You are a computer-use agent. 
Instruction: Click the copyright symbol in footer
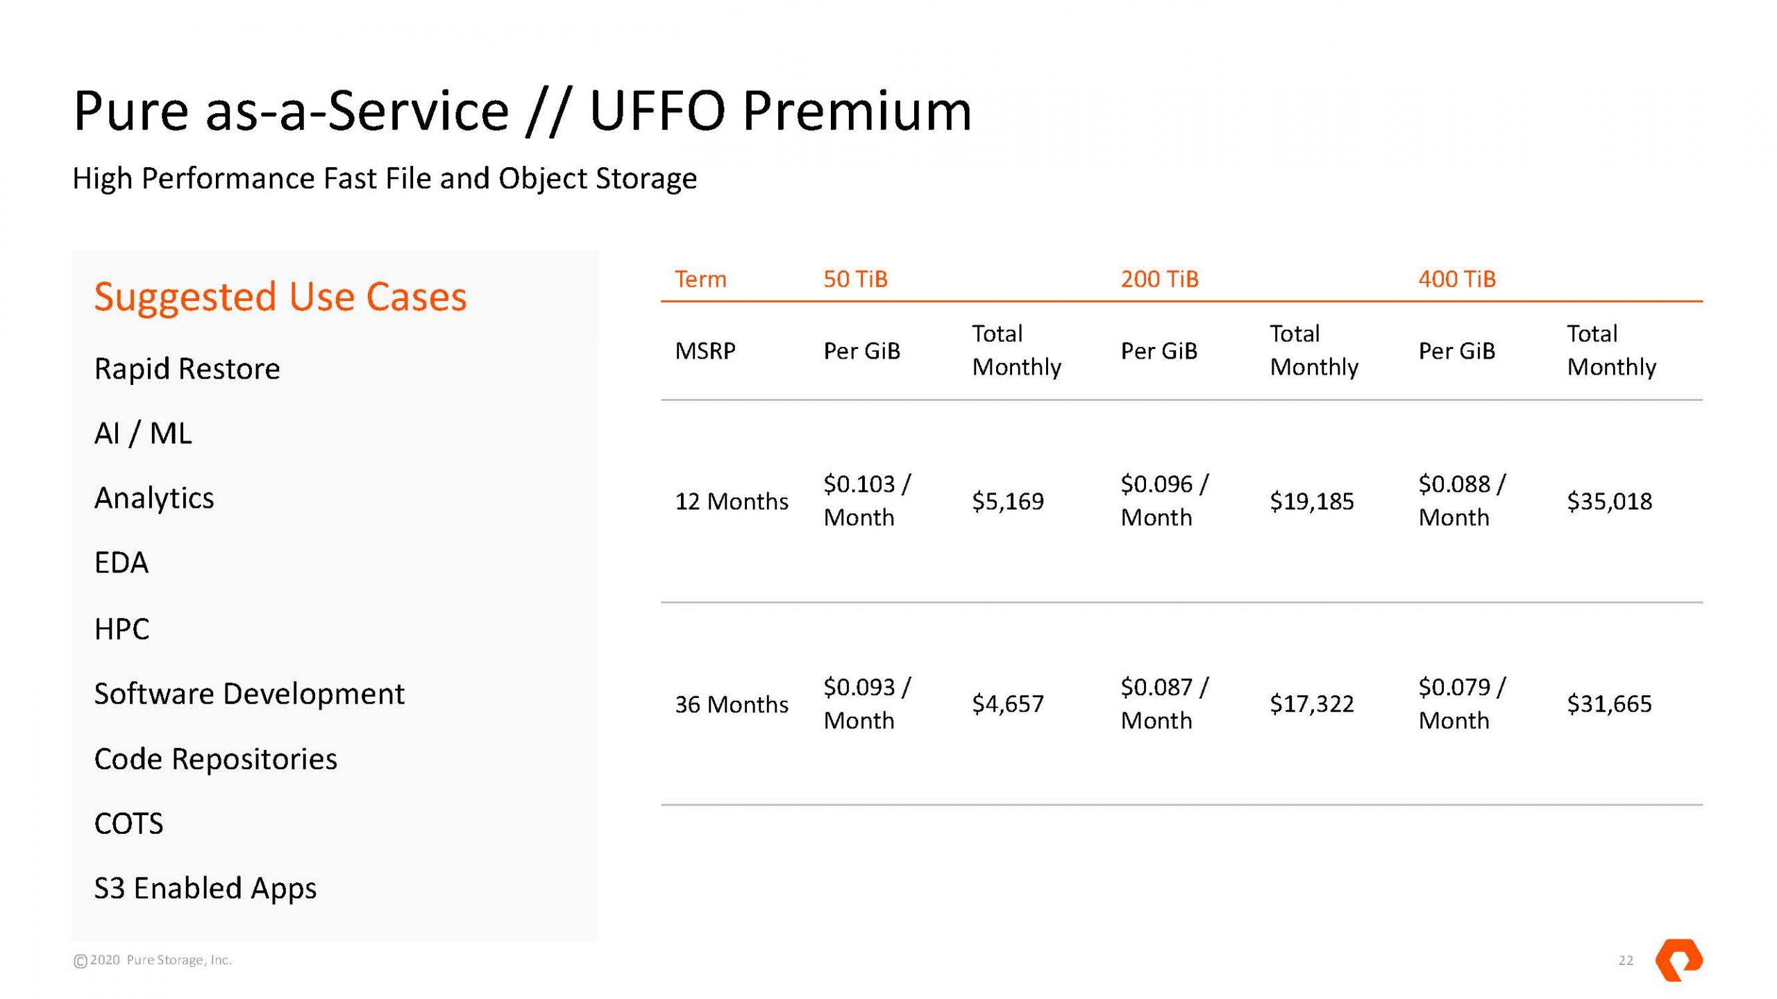[x=81, y=961]
